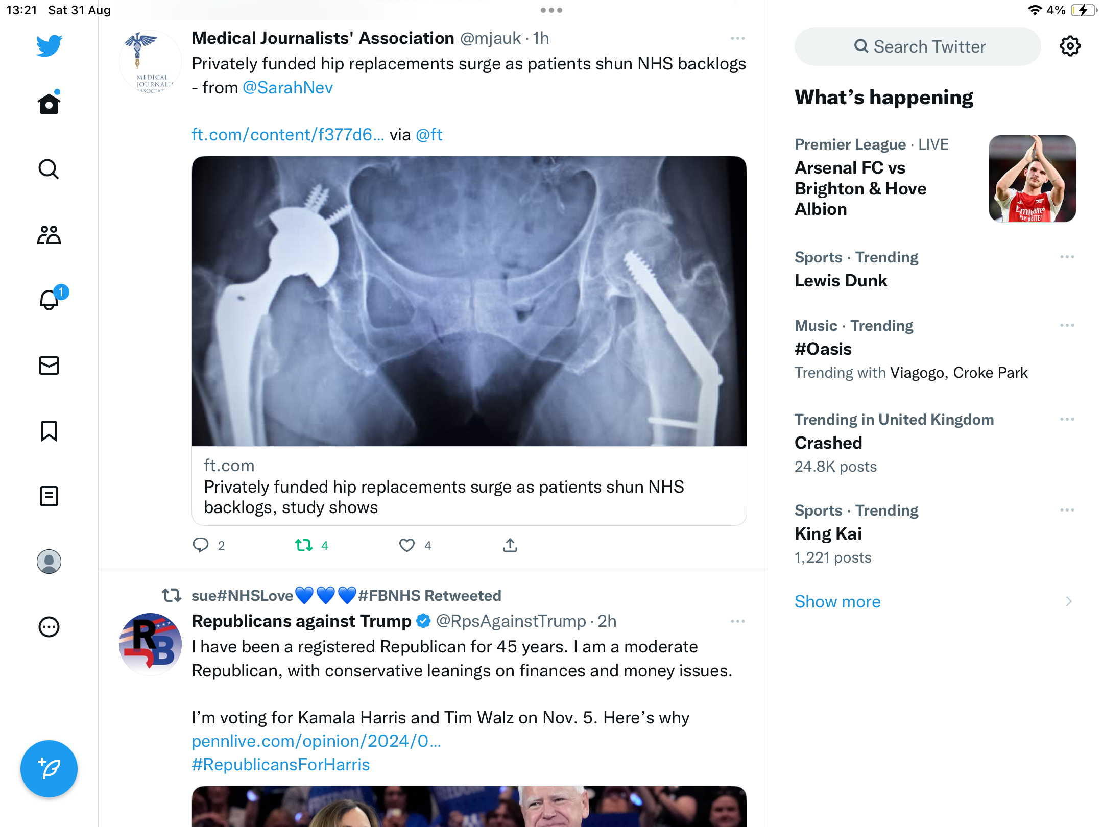The image size is (1103, 827).
Task: Open the Lewis Dunk trend
Action: (x=841, y=281)
